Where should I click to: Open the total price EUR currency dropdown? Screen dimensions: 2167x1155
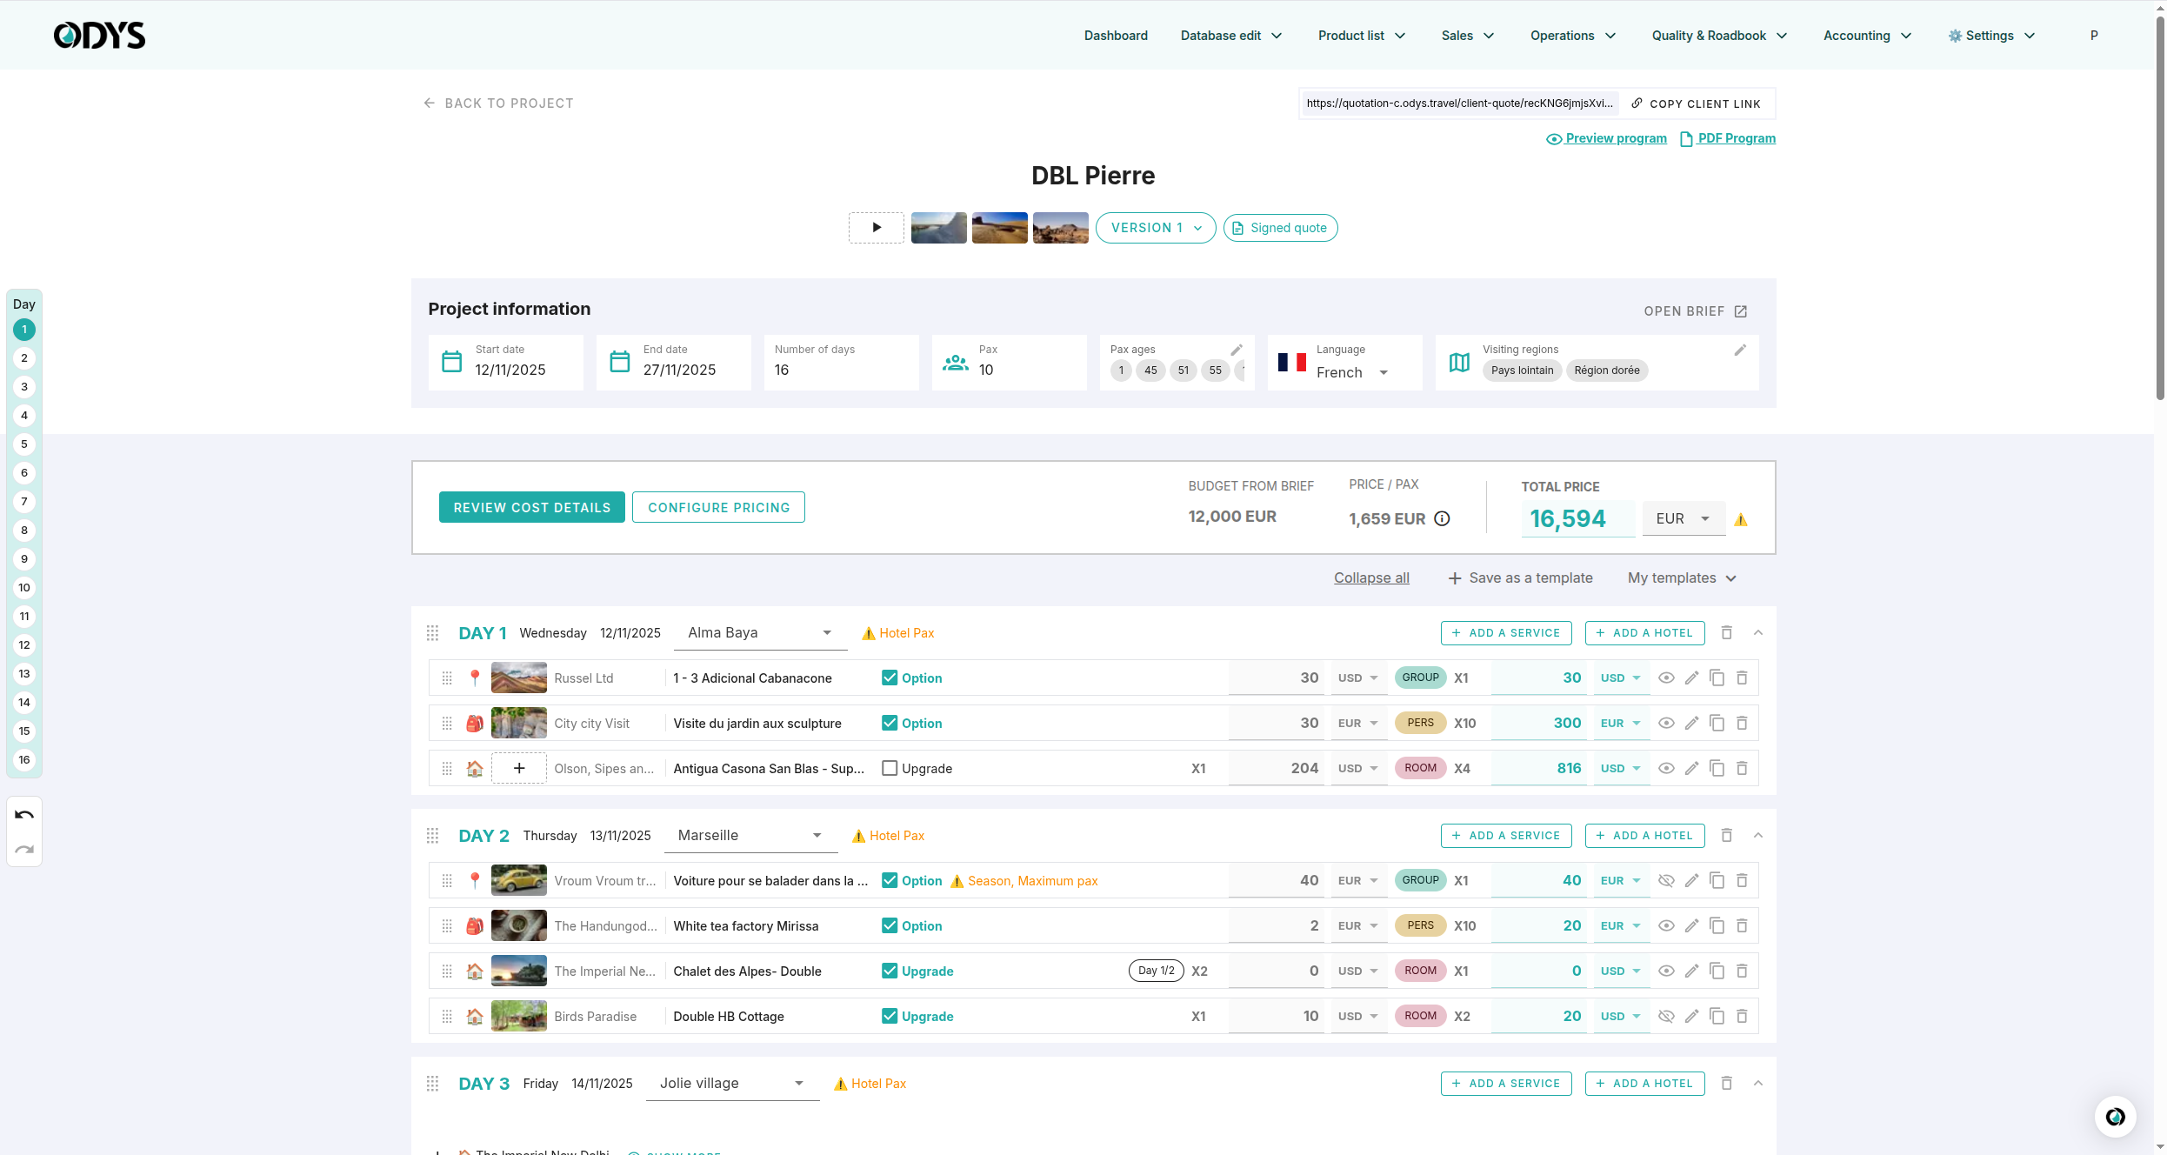pos(1684,518)
